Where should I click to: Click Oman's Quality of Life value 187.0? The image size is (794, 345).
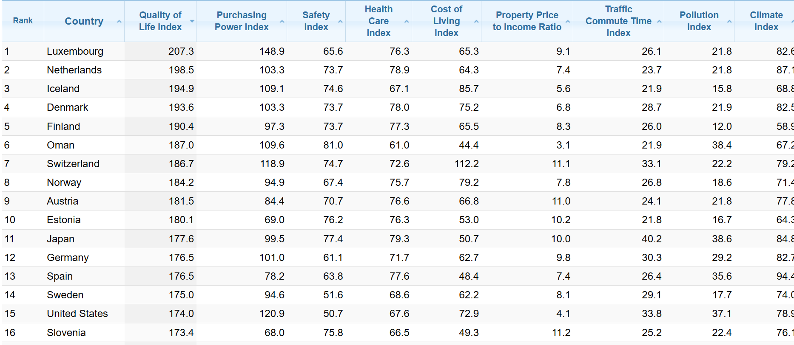point(181,145)
